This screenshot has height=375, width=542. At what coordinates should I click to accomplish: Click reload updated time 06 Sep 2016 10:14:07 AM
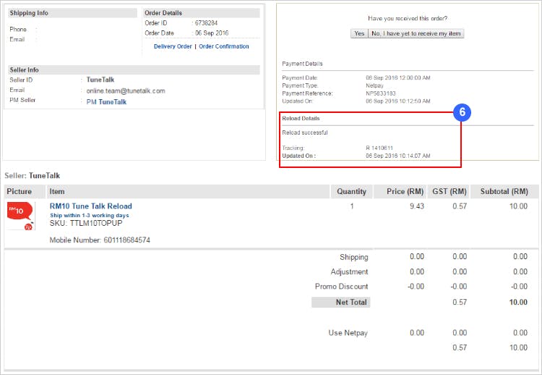click(x=398, y=156)
